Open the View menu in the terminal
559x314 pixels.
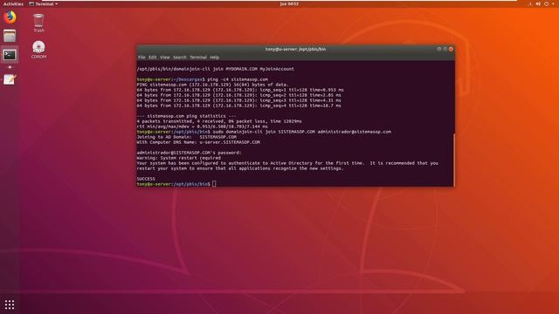coord(165,57)
